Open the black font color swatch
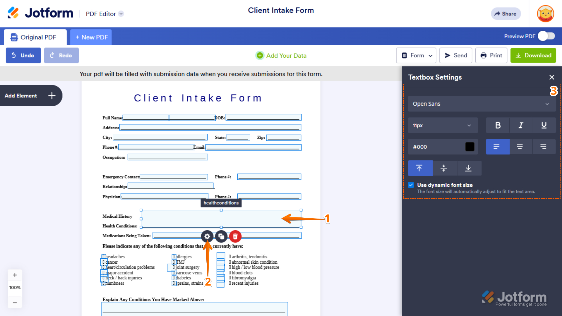 (x=470, y=147)
